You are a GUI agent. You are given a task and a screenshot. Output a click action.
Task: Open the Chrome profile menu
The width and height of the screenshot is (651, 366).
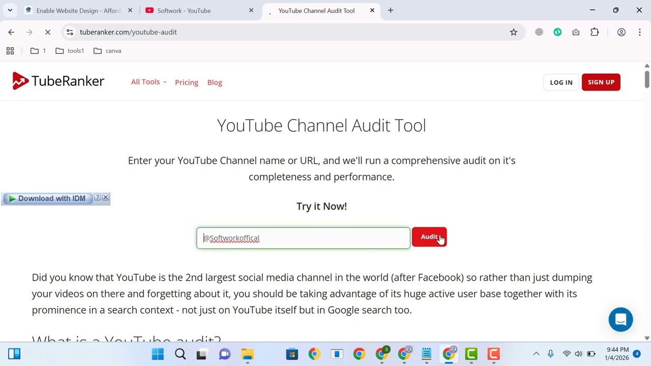click(621, 32)
